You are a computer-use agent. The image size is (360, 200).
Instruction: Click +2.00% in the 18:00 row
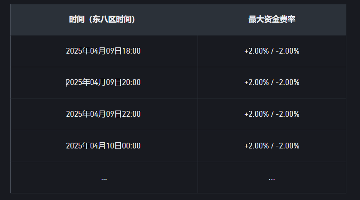tap(256, 51)
